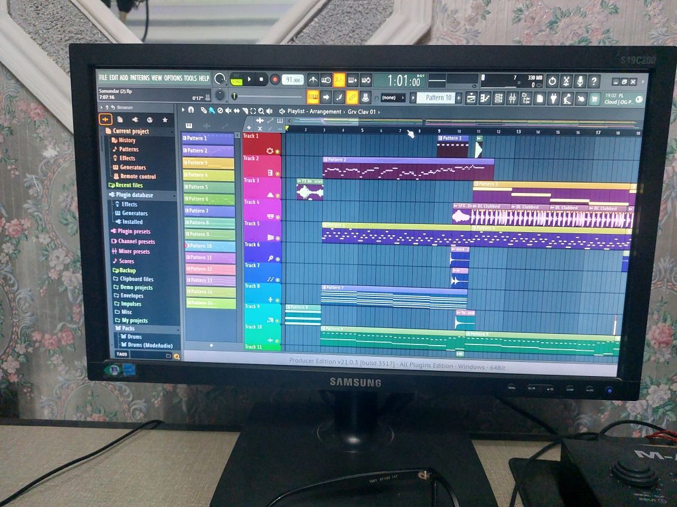677x507 pixels.
Task: Toggle the metronome button
Action: point(313,80)
